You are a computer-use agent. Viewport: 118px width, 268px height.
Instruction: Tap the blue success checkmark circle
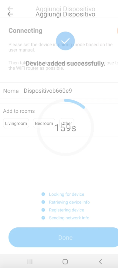(65, 41)
